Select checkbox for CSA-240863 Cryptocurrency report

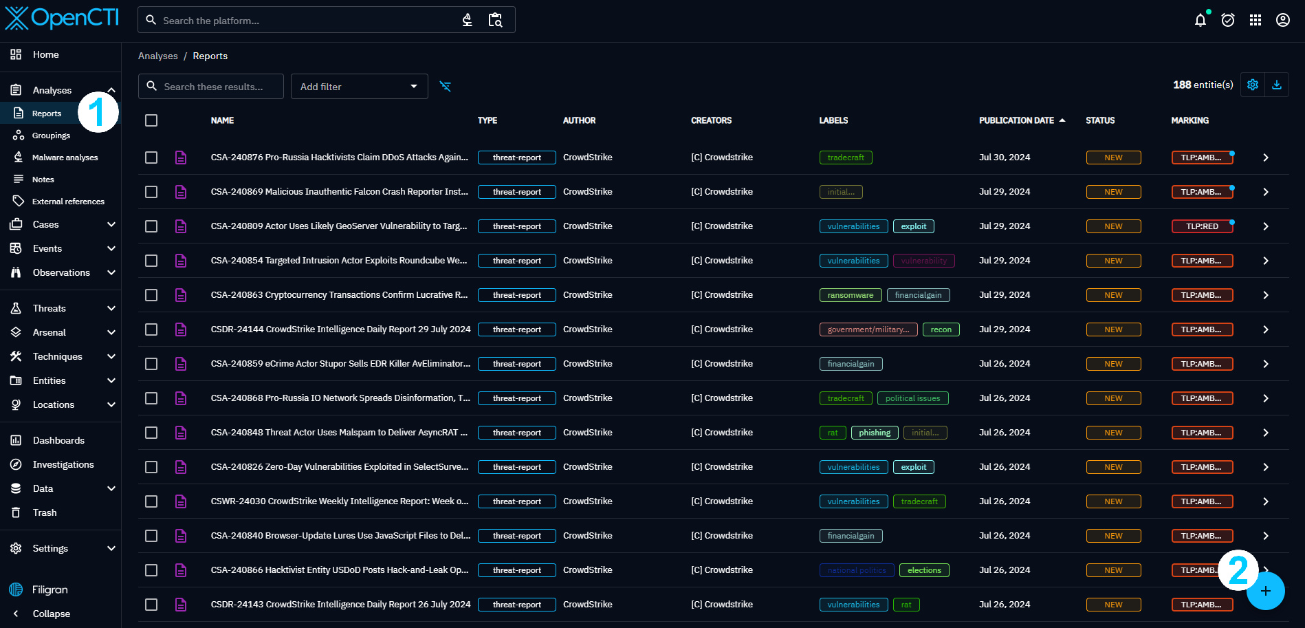(151, 295)
